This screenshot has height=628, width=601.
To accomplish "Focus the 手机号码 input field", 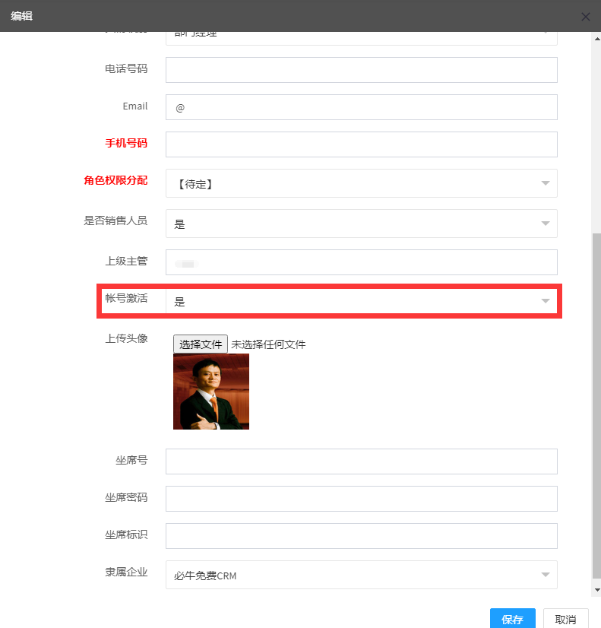I will pos(362,144).
